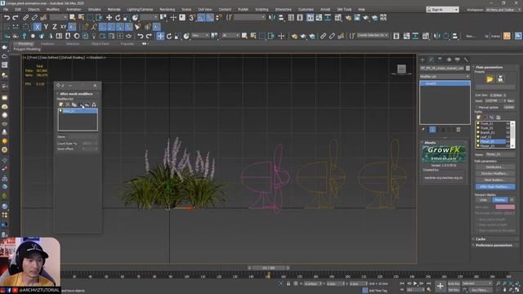Select the GrowFX modifier stack entry
Image resolution: width=523 pixels, height=294 pixels.
tap(445, 83)
